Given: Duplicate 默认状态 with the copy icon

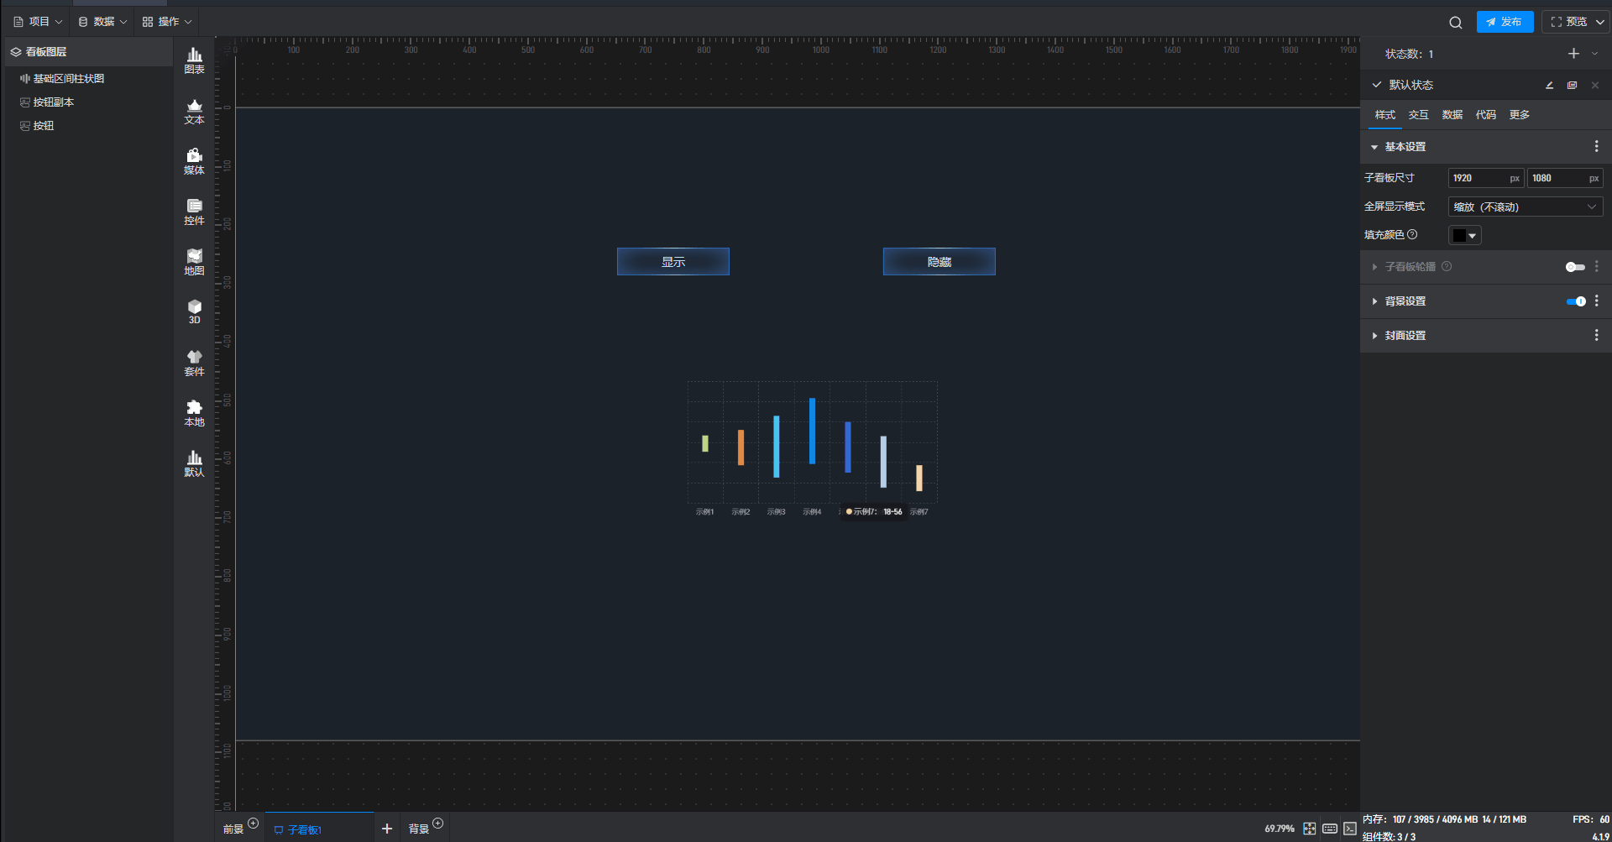Looking at the screenshot, I should click(x=1572, y=85).
